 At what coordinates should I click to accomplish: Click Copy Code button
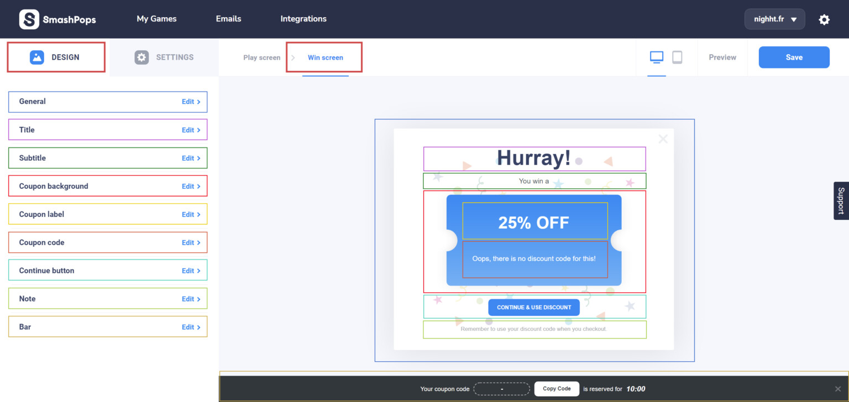556,389
